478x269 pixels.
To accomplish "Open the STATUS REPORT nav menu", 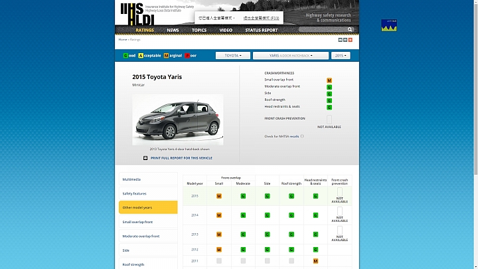I will pos(262,30).
